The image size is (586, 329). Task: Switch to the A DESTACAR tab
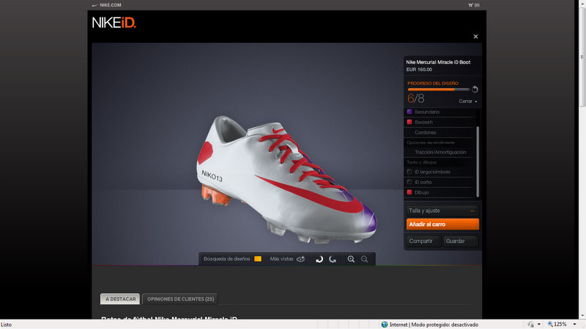120,299
